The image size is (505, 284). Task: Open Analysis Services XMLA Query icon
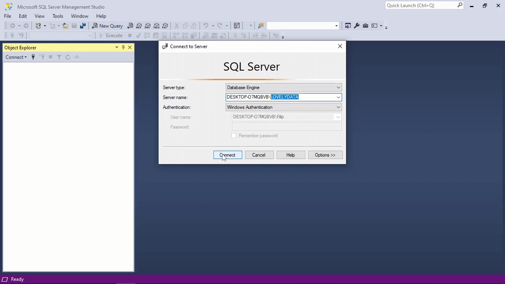click(x=156, y=26)
